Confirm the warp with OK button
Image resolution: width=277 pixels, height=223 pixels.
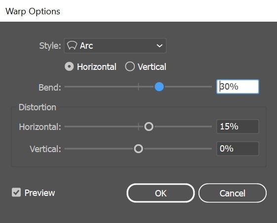tap(160, 193)
